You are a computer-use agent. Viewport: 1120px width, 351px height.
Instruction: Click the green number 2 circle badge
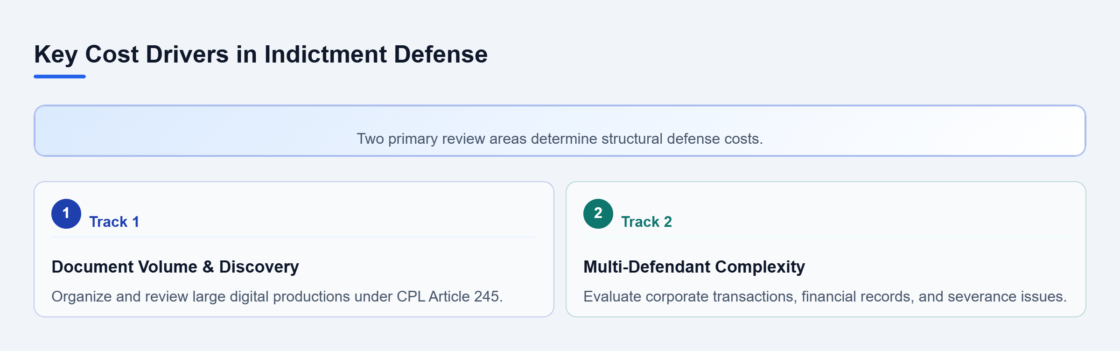point(598,214)
